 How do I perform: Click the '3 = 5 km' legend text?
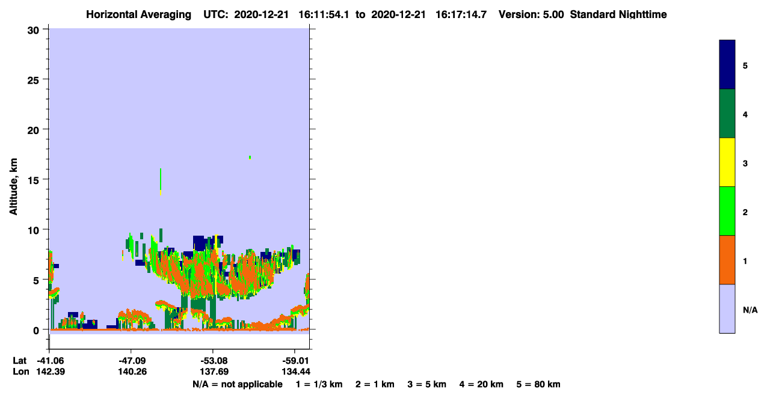click(427, 384)
